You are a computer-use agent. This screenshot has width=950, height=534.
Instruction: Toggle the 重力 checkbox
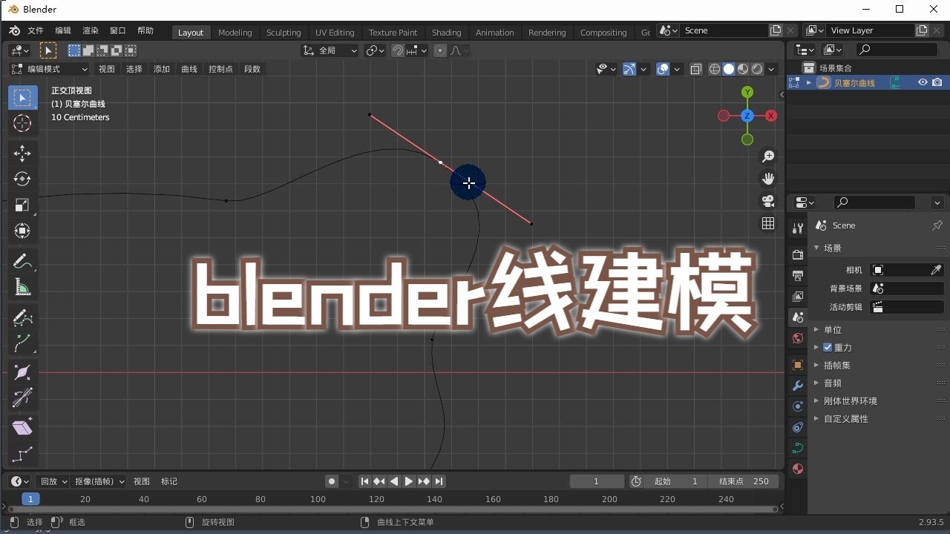(x=828, y=347)
